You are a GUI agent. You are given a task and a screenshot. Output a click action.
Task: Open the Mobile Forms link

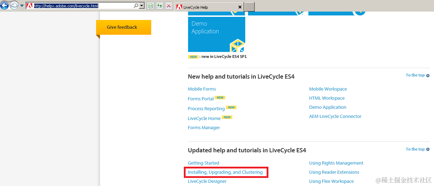[202, 89]
